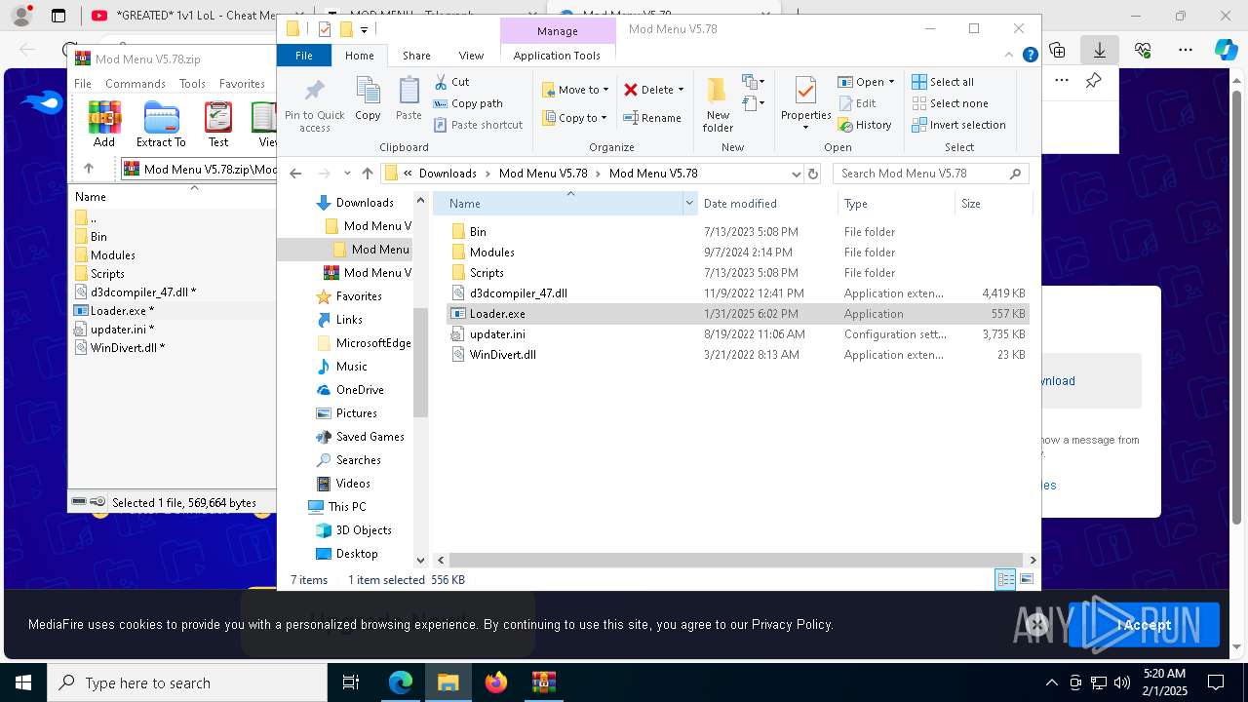Open WinRAR Favorites menu

(242, 84)
